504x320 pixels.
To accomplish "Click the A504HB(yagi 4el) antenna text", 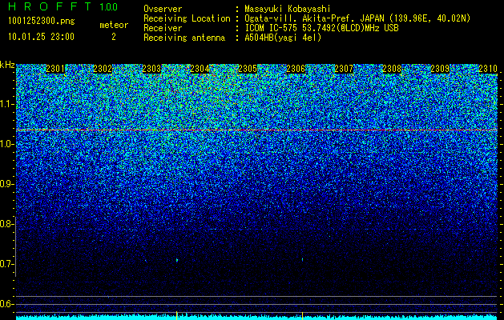I will click(x=283, y=38).
